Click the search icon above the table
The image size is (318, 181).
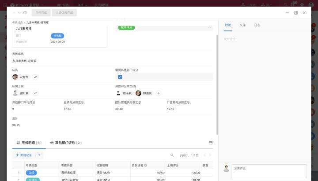click(x=172, y=155)
